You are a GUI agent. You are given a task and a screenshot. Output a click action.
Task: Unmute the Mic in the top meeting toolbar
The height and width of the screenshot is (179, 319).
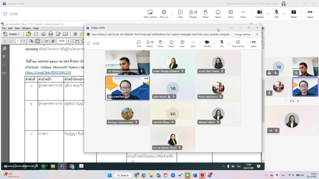(276, 14)
